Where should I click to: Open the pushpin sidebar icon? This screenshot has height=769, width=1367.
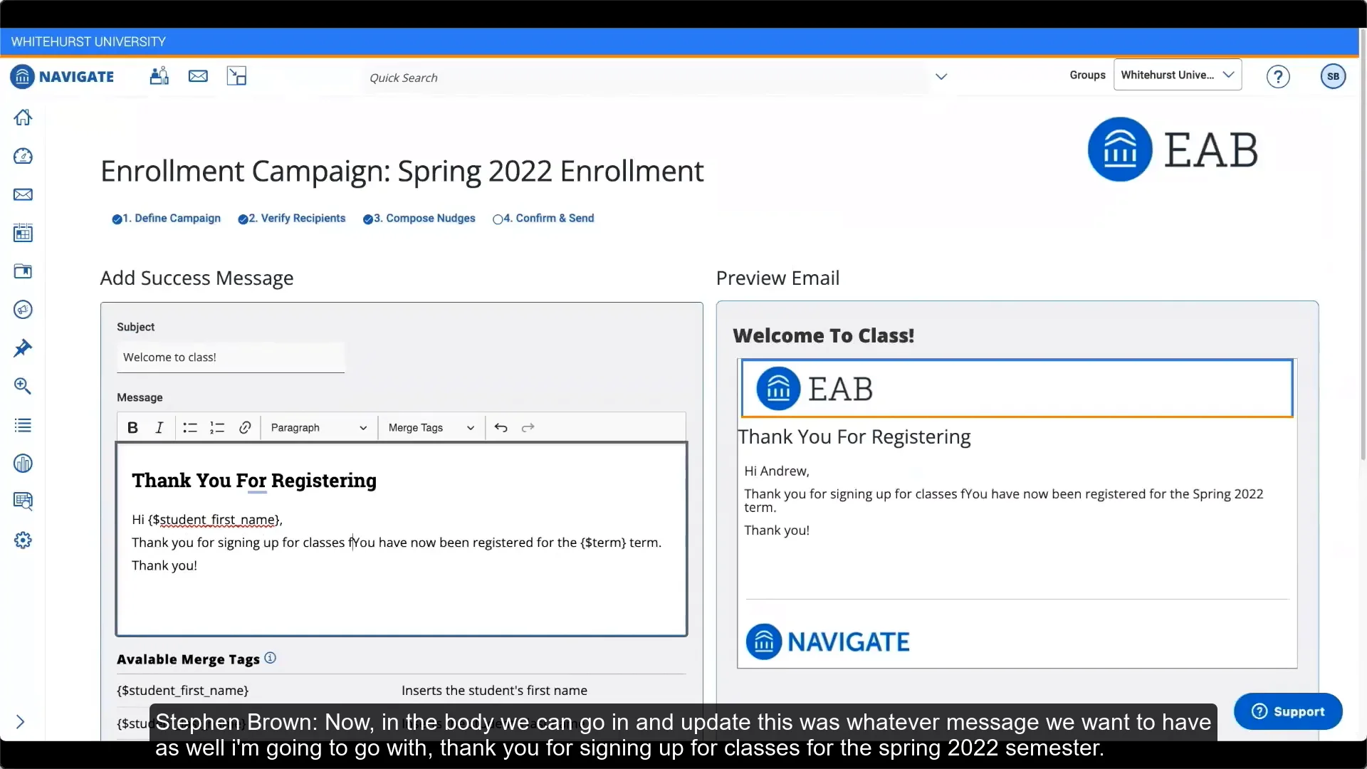(23, 348)
